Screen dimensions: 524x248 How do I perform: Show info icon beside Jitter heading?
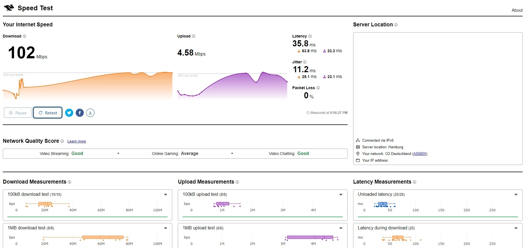[305, 62]
